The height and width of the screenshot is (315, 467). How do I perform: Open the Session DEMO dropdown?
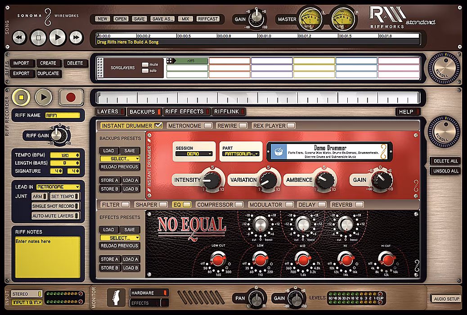193,153
